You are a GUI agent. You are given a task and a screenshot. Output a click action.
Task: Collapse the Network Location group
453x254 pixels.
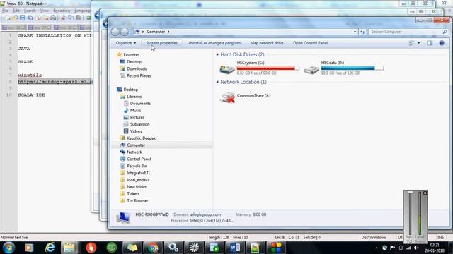pyautogui.click(x=217, y=82)
